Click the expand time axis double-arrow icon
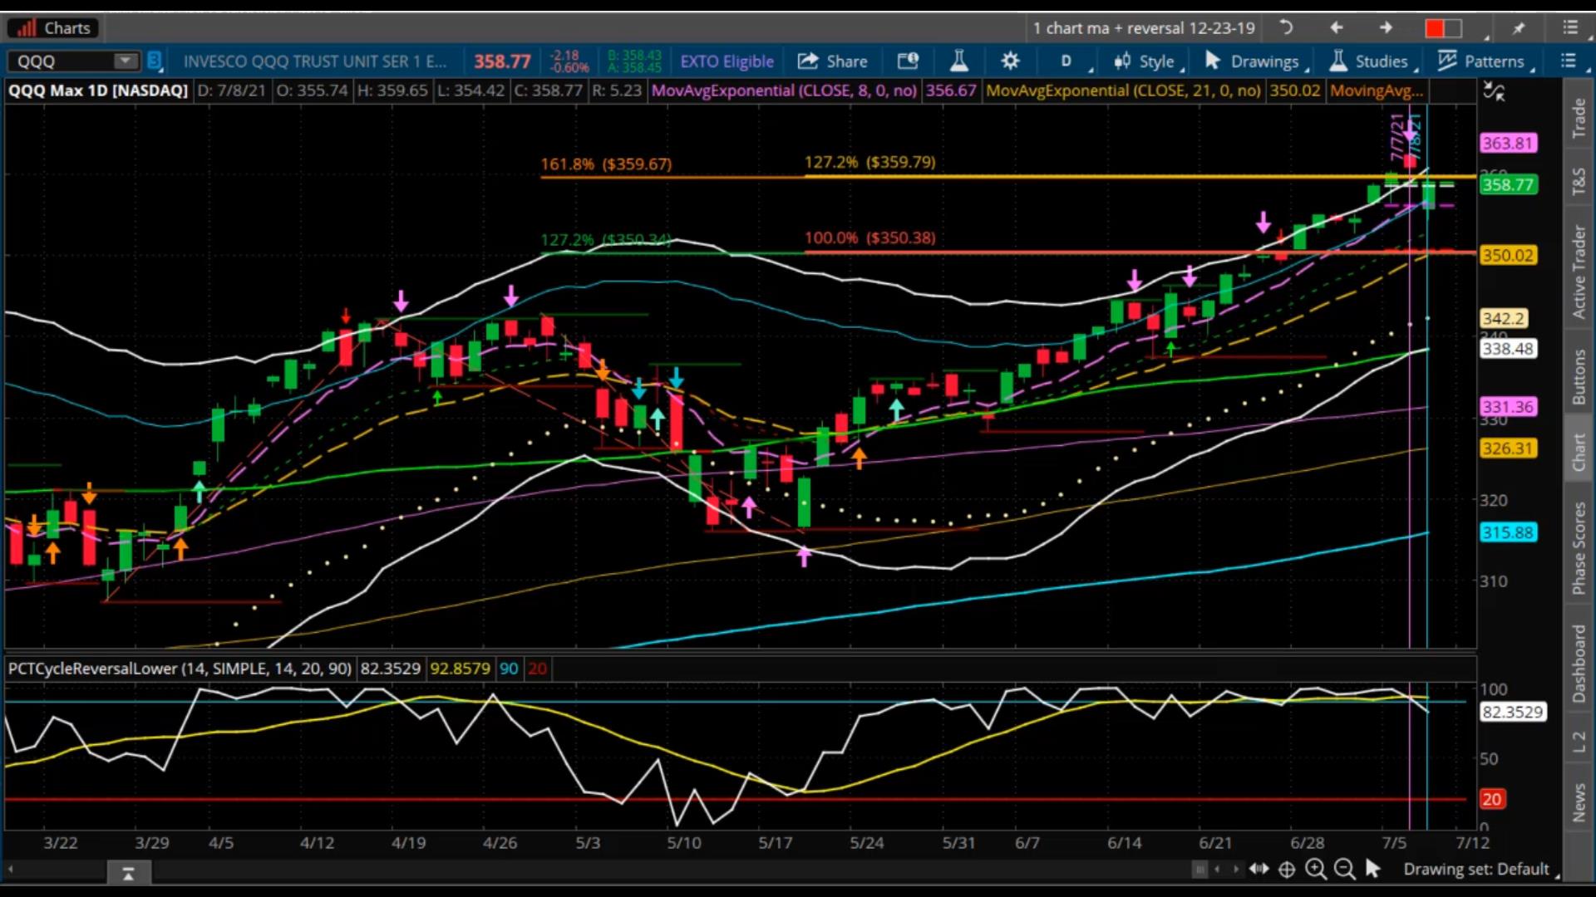 tap(1259, 869)
